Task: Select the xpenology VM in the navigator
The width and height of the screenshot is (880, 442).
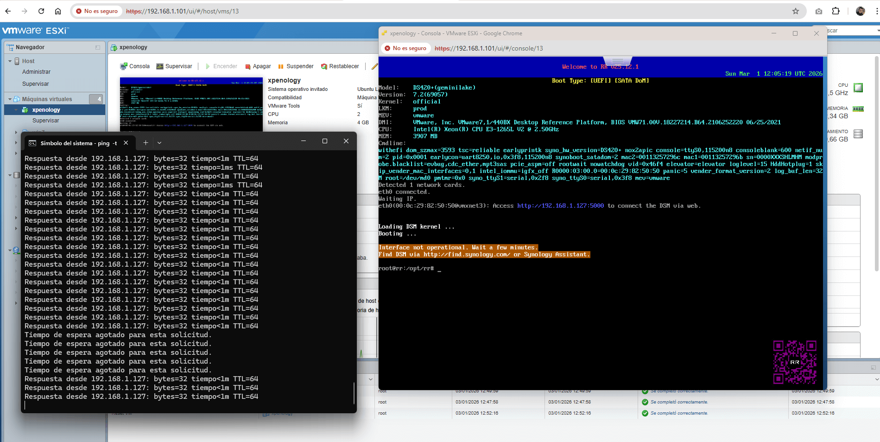Action: point(55,110)
